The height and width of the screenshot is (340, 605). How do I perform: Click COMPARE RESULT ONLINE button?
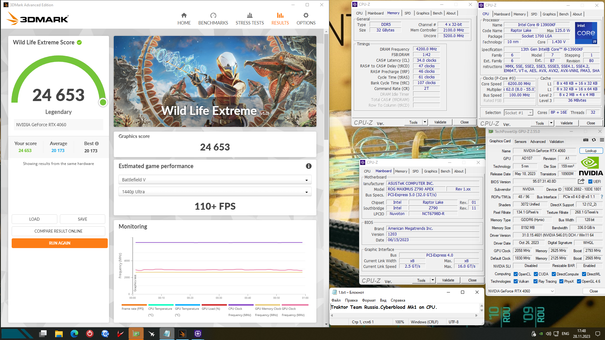tap(58, 231)
